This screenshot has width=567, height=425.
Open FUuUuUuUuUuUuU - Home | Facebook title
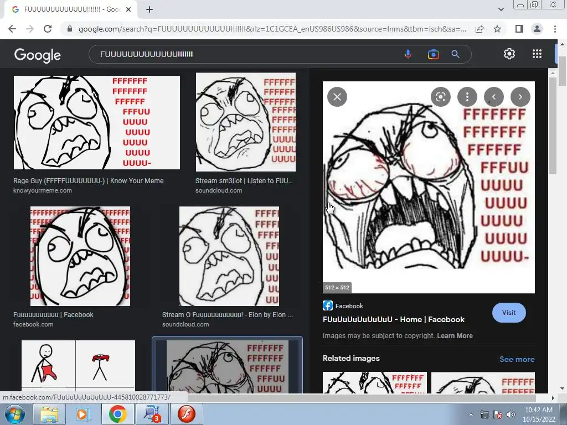point(394,319)
